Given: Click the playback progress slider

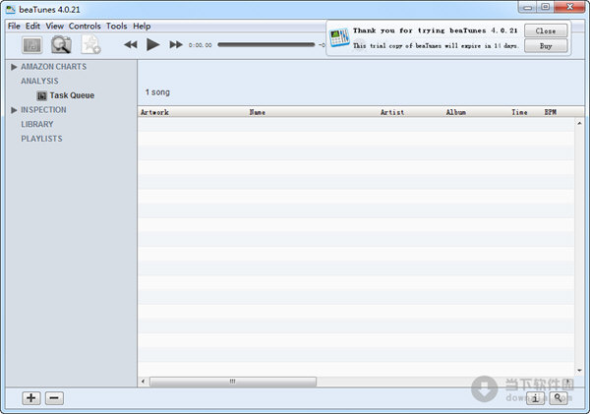Looking at the screenshot, I should (x=265, y=44).
